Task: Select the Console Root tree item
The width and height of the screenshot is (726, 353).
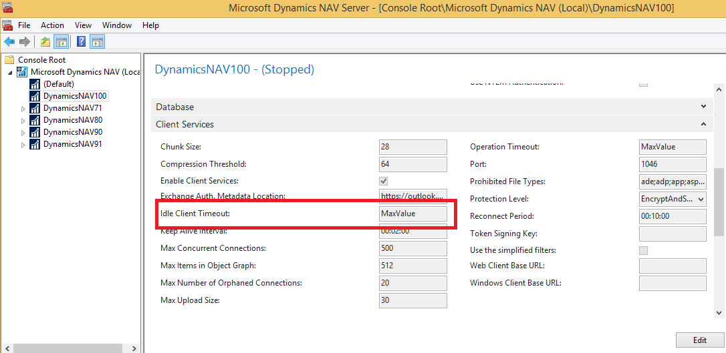Action: tap(41, 59)
